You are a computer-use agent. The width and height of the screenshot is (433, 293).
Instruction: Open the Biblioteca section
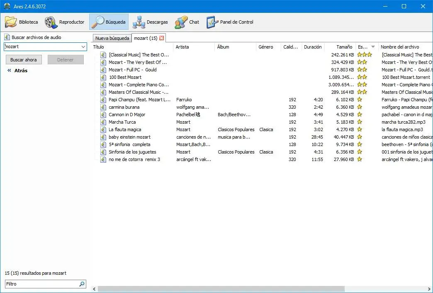point(21,22)
